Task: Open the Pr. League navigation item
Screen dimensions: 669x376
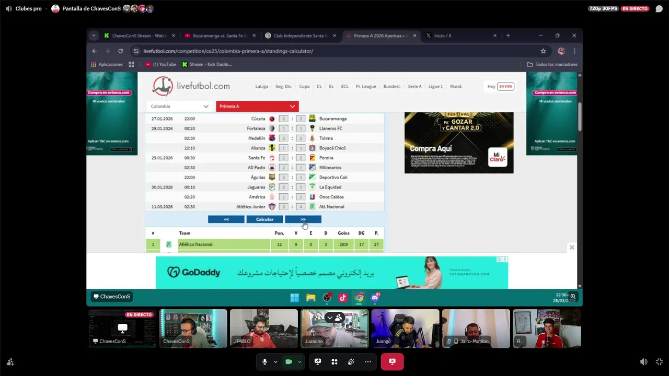Action: click(366, 86)
